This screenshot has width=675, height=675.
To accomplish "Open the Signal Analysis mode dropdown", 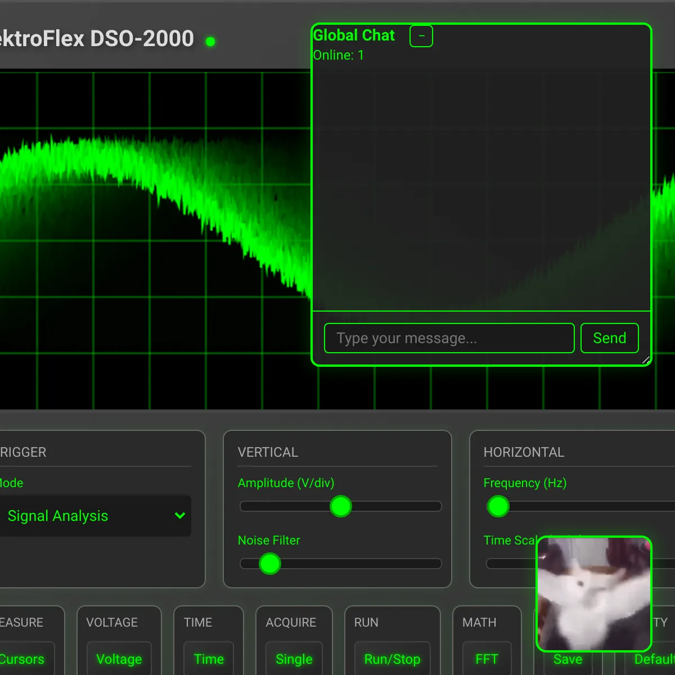I will [x=94, y=516].
